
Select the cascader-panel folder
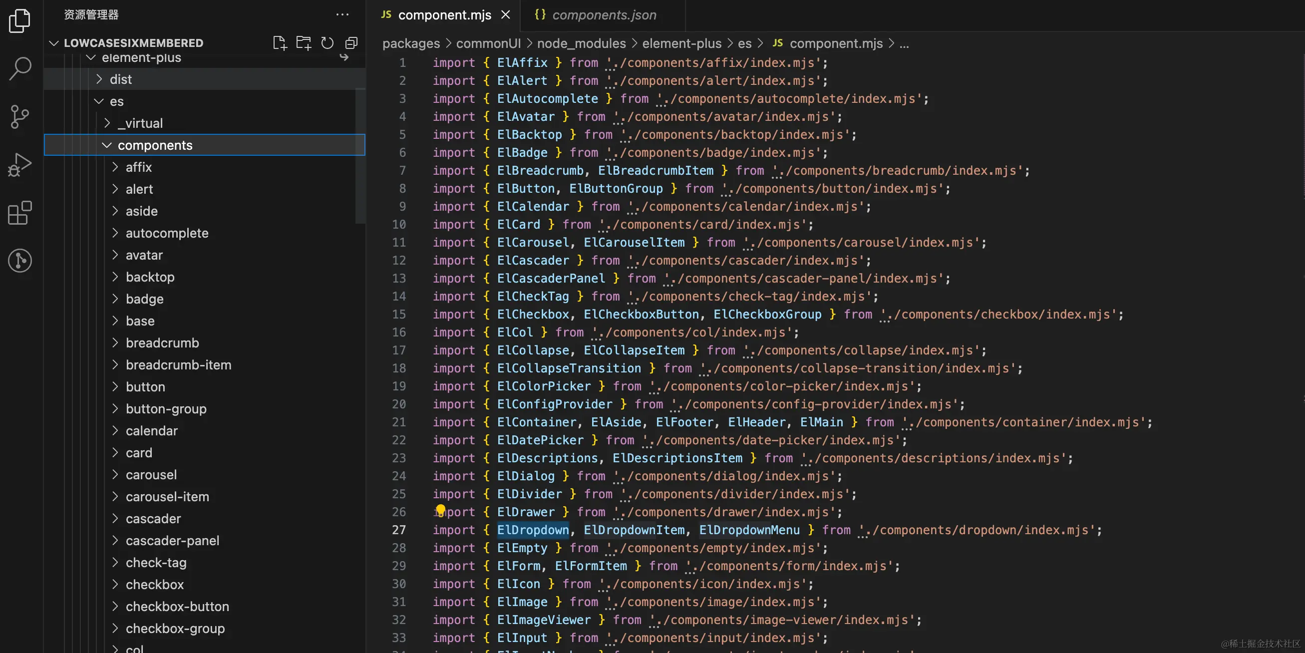tap(205, 540)
